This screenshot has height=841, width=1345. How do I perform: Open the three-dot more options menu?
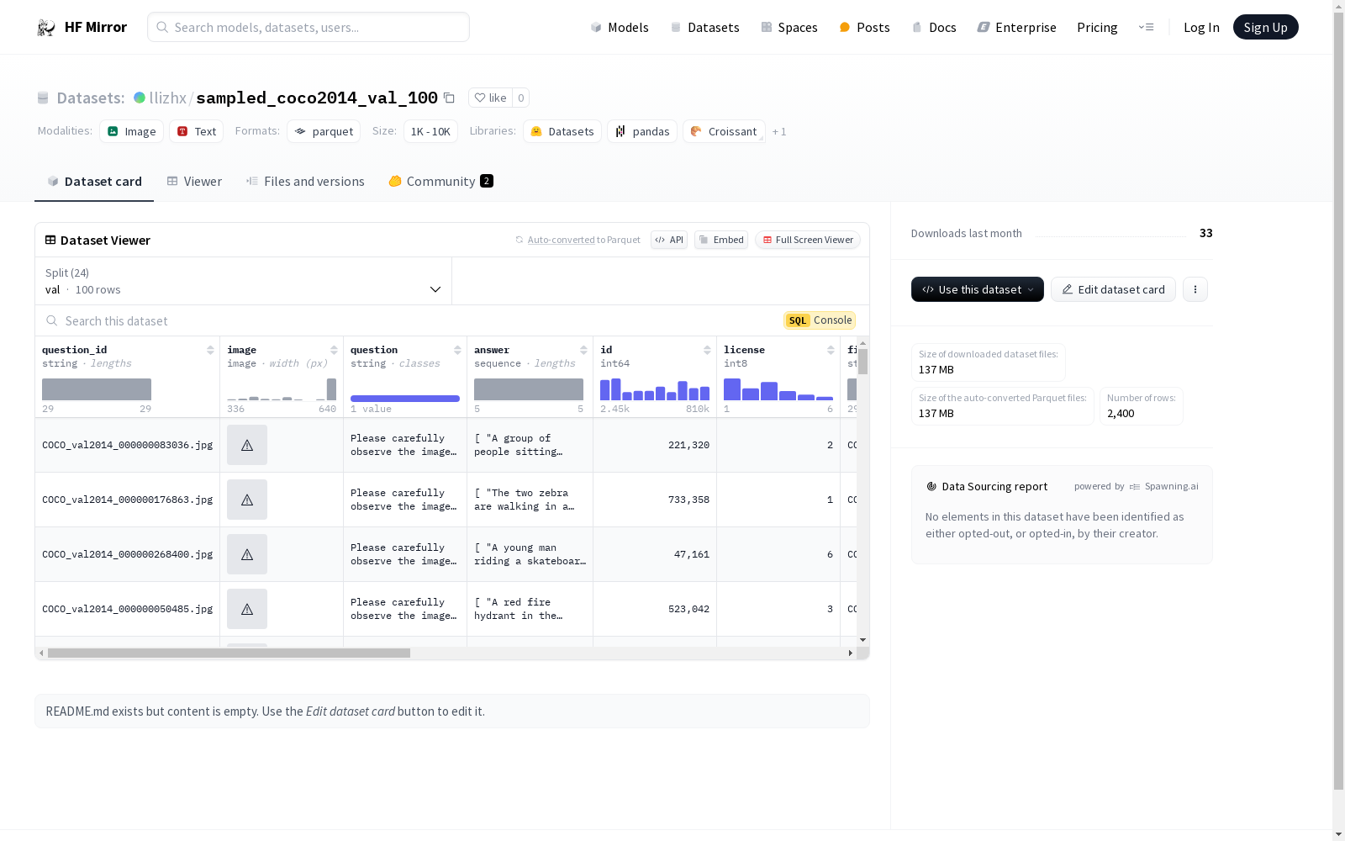point(1195,289)
